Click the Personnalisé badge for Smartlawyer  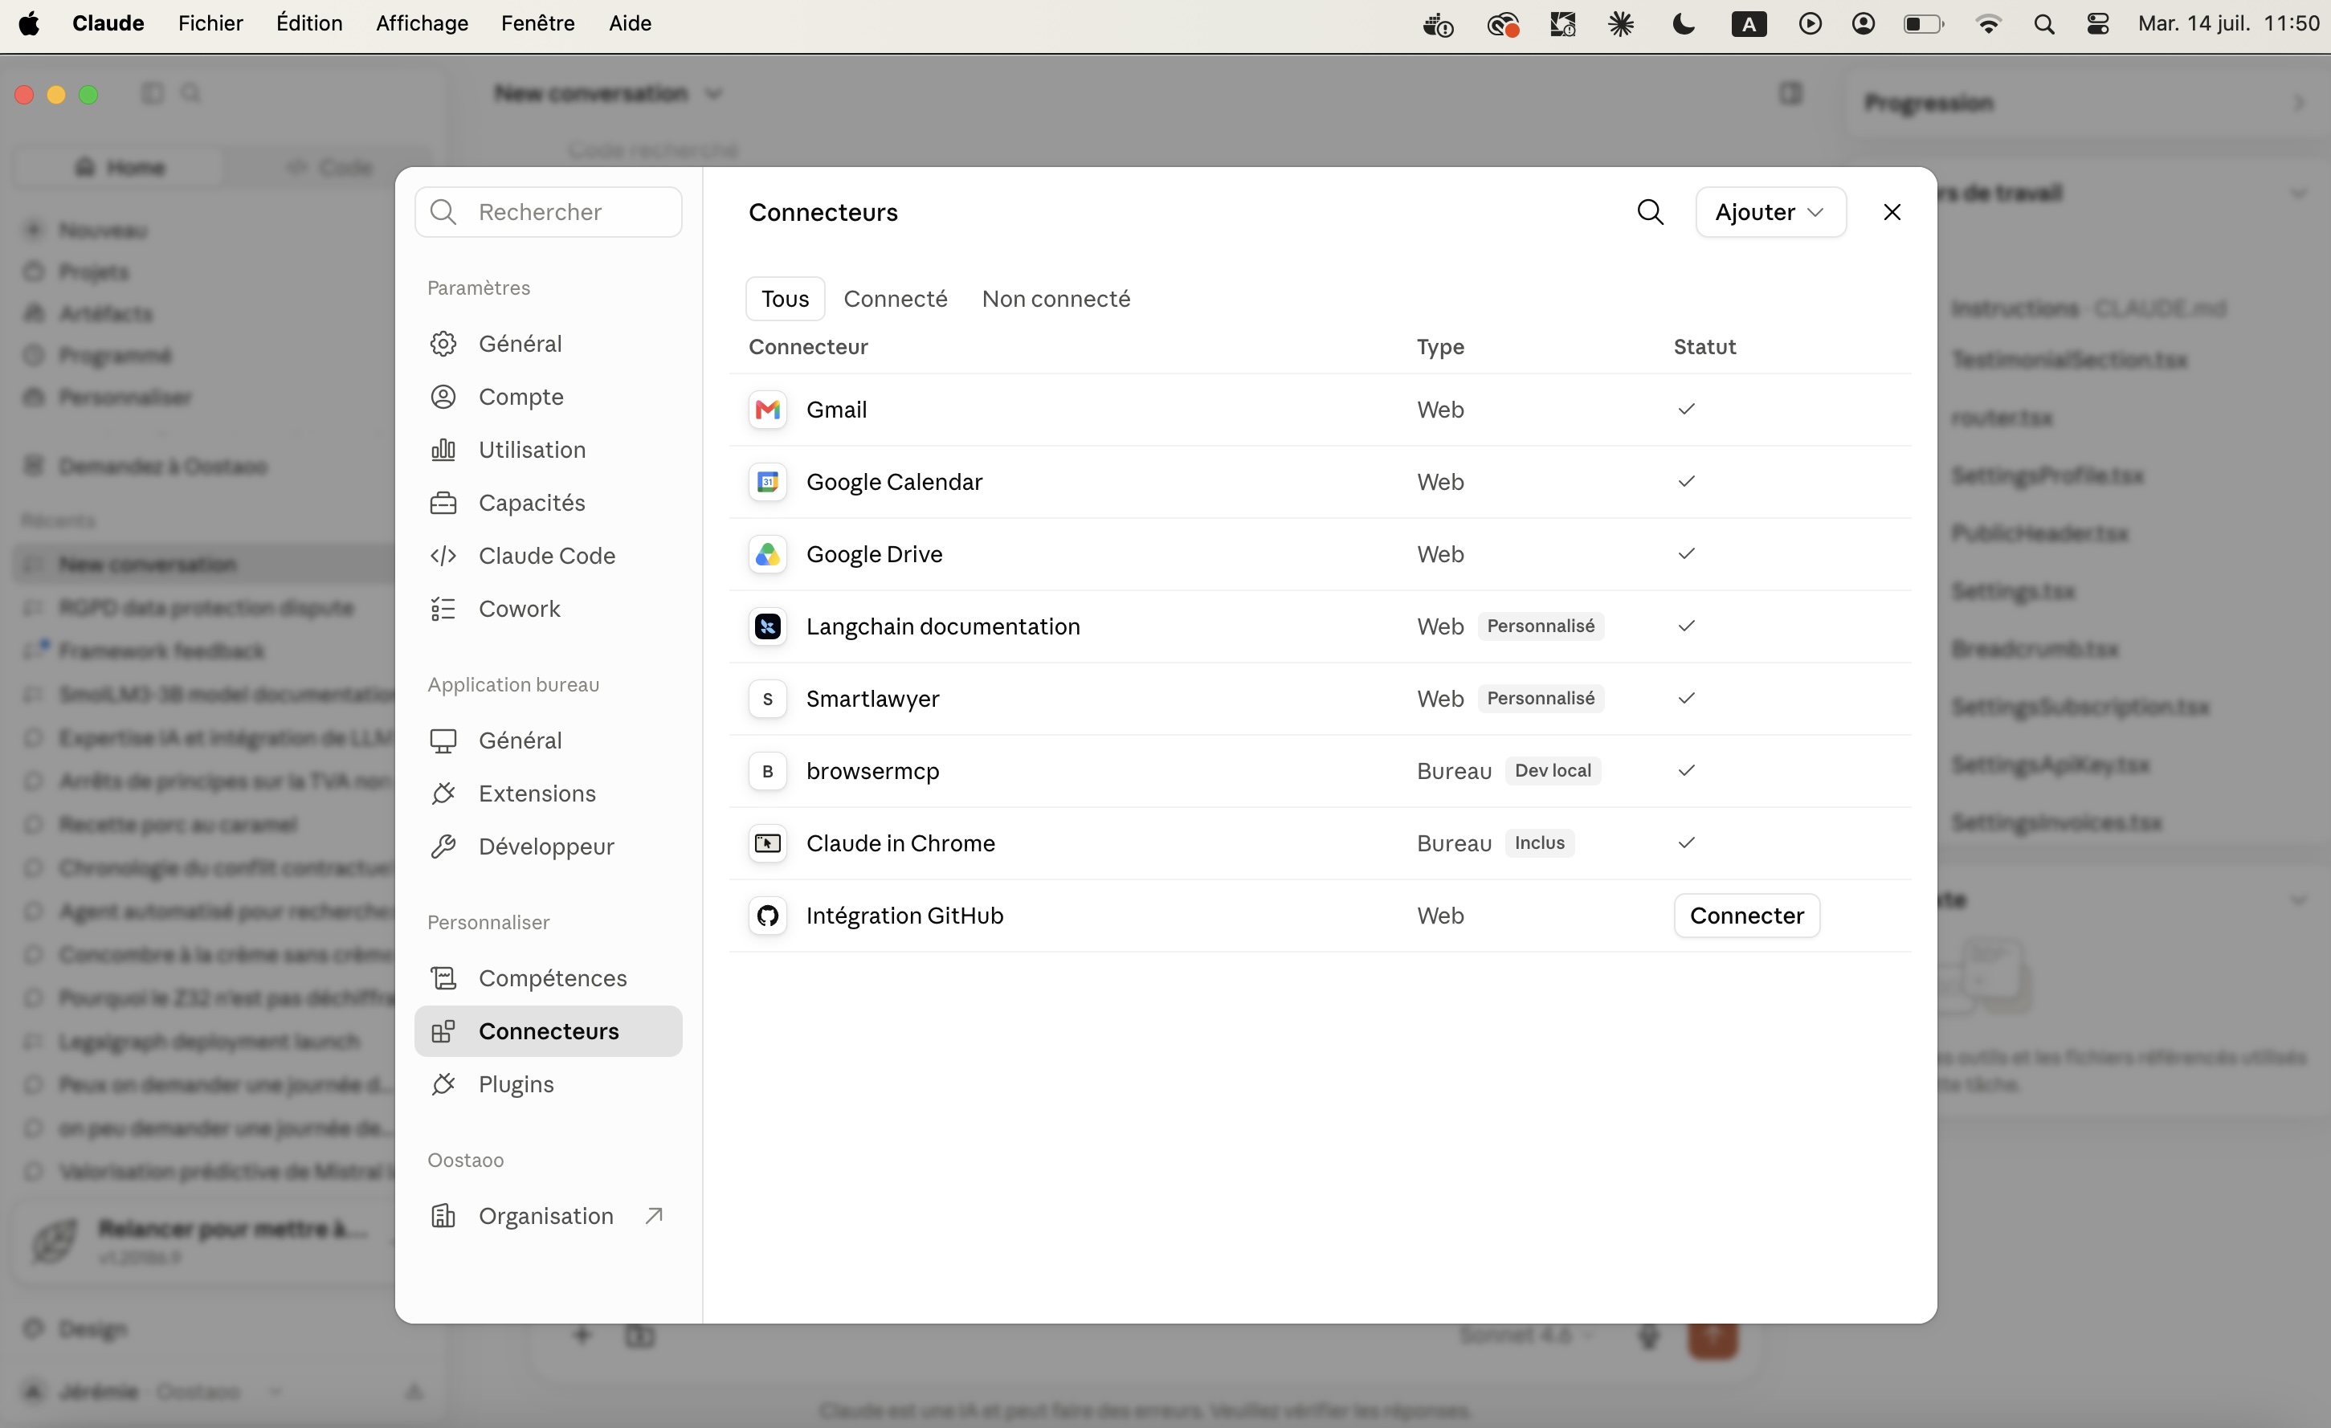tap(1540, 698)
